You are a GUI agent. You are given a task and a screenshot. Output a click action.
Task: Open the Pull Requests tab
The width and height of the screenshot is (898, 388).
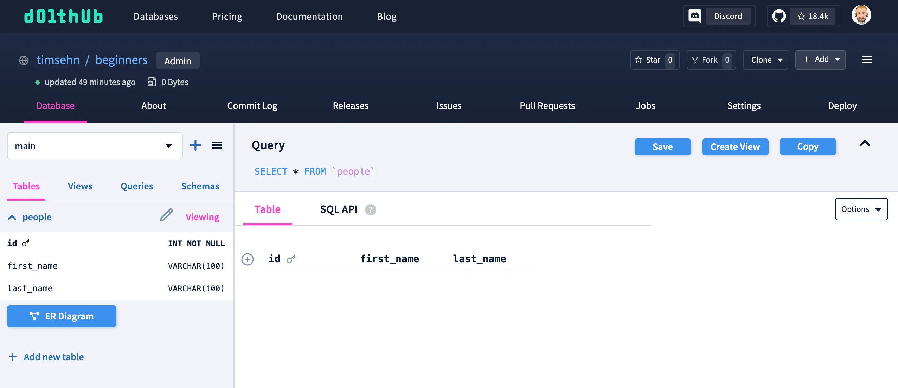pyautogui.click(x=547, y=106)
